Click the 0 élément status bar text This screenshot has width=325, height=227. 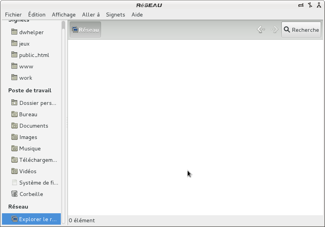(82, 220)
